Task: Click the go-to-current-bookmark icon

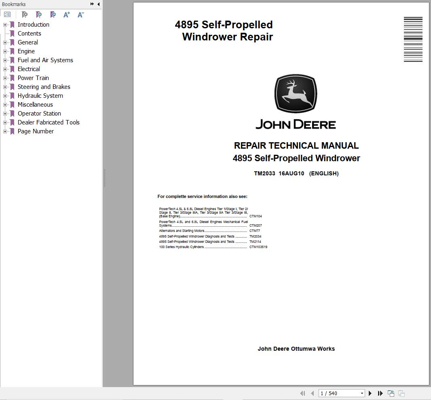Action: click(x=53, y=15)
